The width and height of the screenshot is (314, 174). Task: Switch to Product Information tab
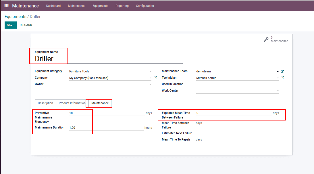[x=72, y=103]
